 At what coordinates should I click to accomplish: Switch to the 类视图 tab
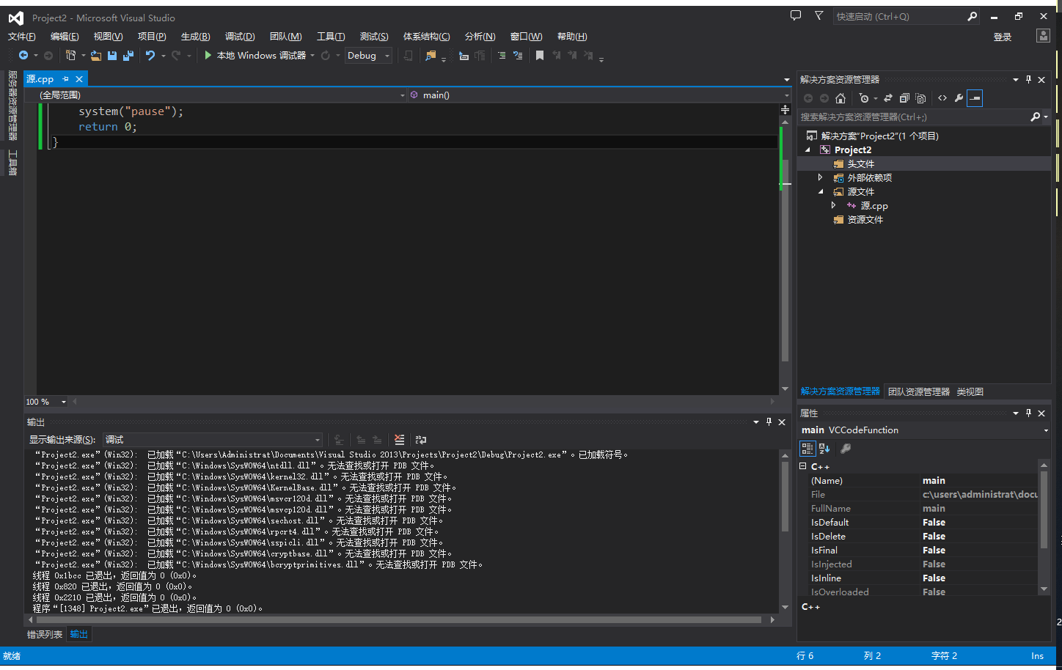[970, 391]
